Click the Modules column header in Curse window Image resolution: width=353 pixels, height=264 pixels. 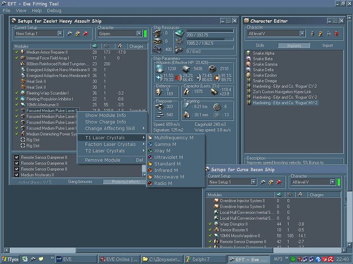[x=241, y=195]
